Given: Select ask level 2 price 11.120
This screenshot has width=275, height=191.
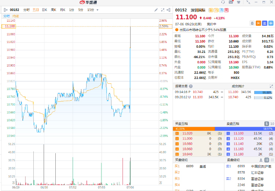Looking at the screenshot, I should [x=239, y=138].
